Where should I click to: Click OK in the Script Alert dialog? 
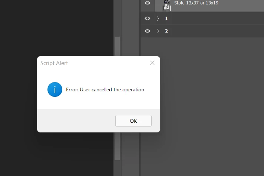coord(133,121)
